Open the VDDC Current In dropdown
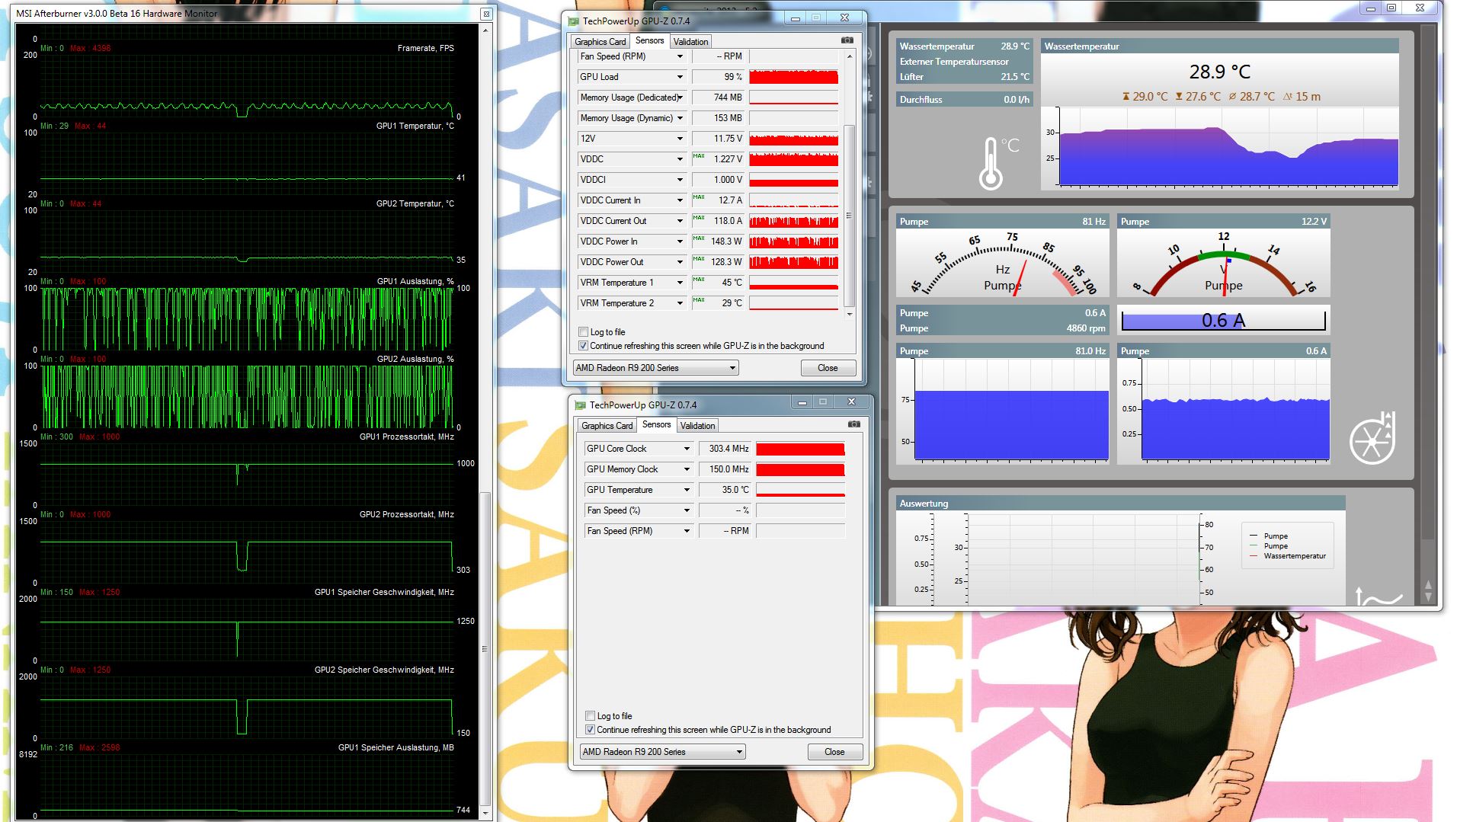This screenshot has width=1457, height=822. (680, 200)
